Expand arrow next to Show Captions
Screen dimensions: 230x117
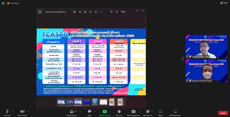[x=139, y=112]
